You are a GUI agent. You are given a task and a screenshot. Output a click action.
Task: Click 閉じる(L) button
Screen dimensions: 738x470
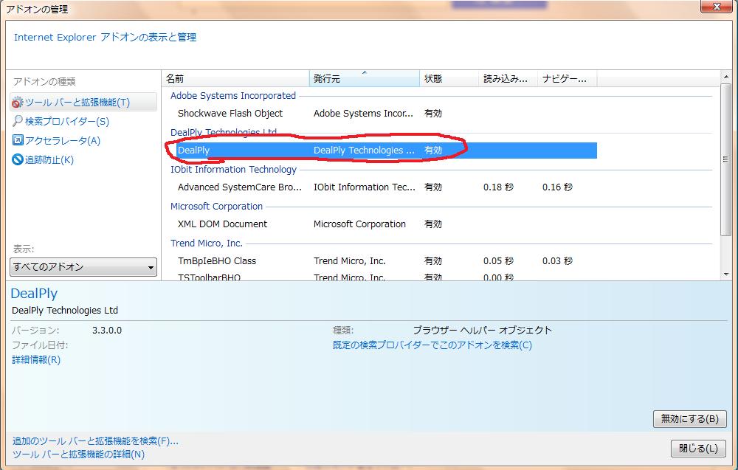tap(698, 449)
